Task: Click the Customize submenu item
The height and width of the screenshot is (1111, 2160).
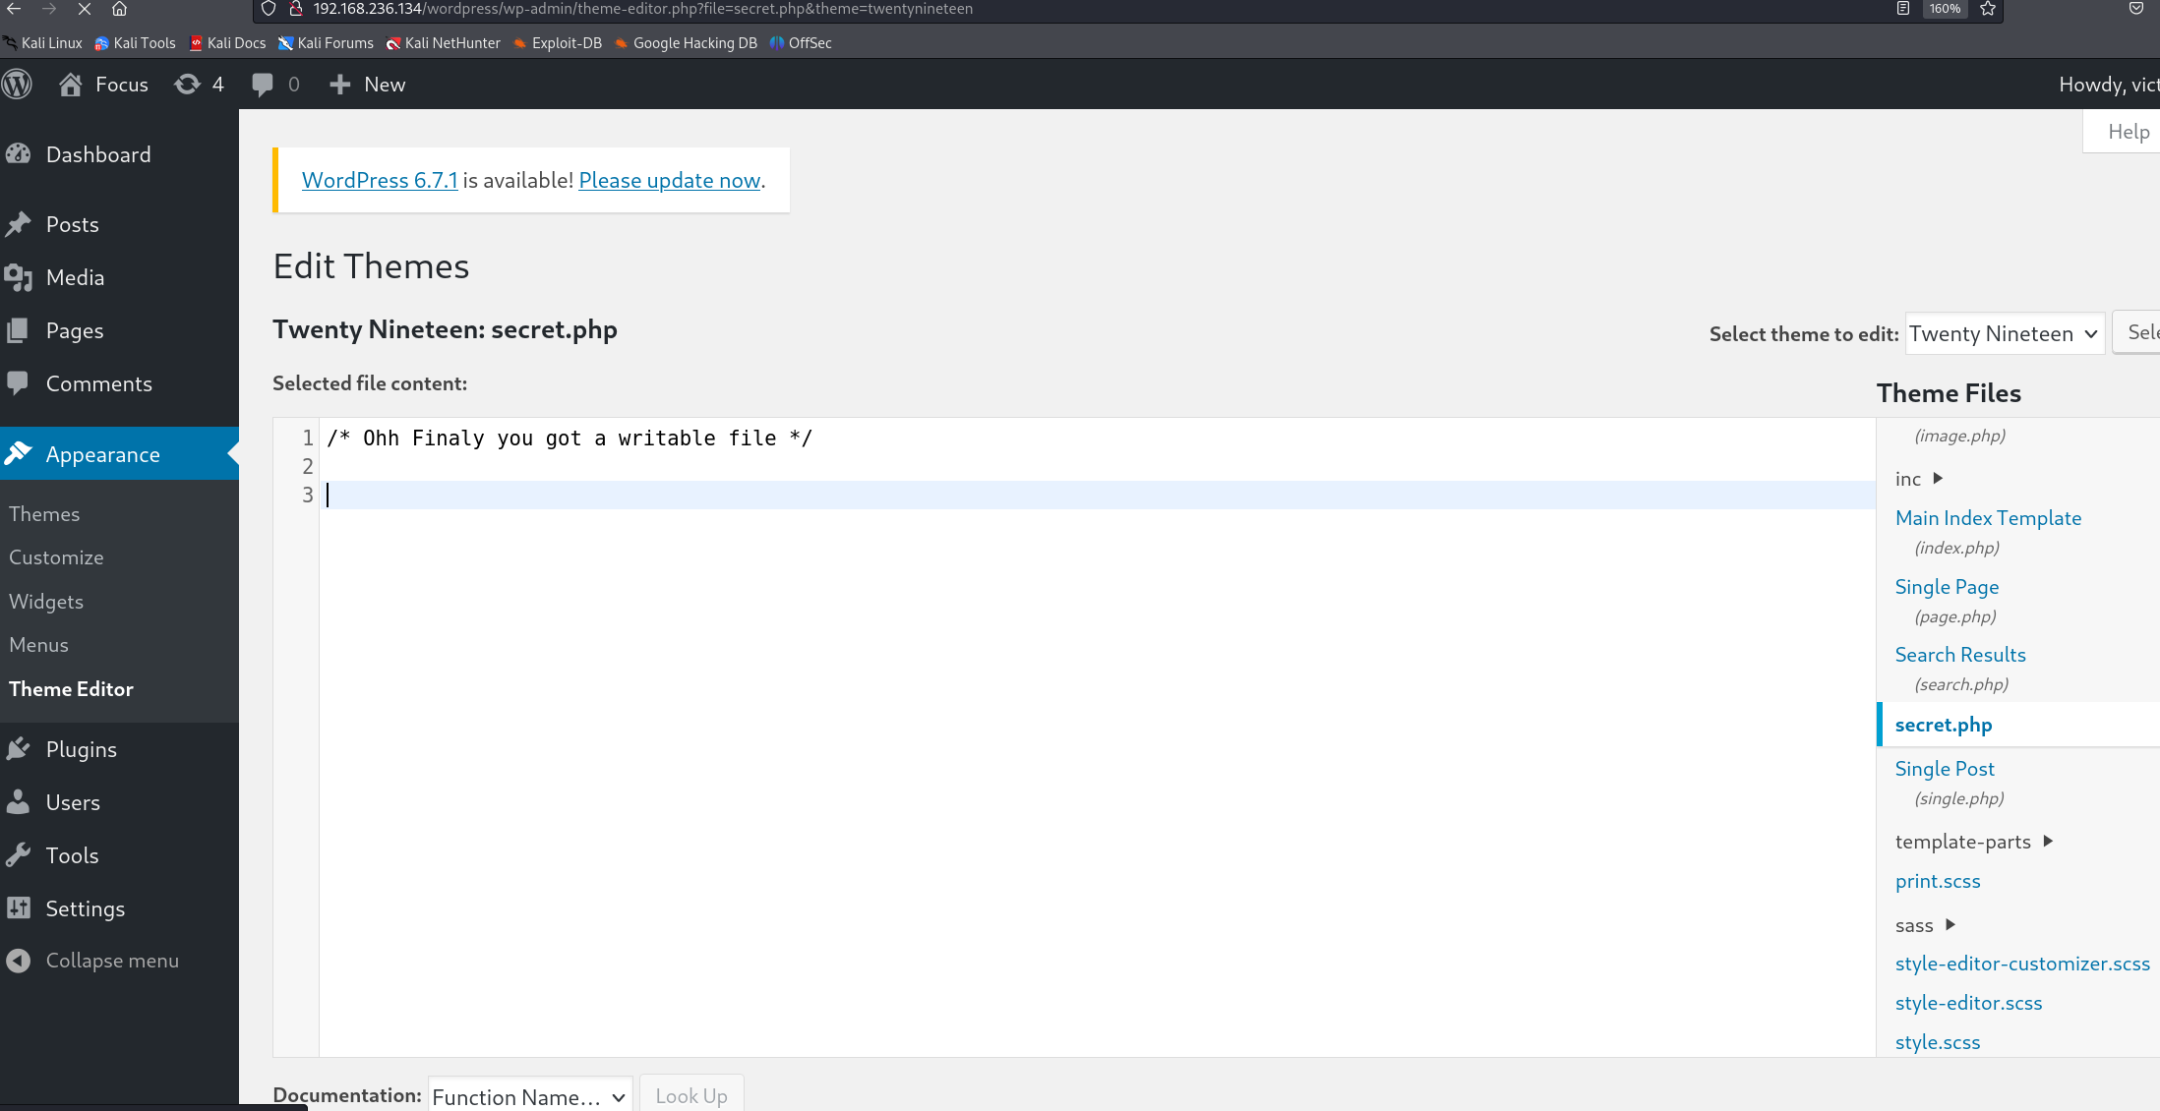Action: coord(55,556)
